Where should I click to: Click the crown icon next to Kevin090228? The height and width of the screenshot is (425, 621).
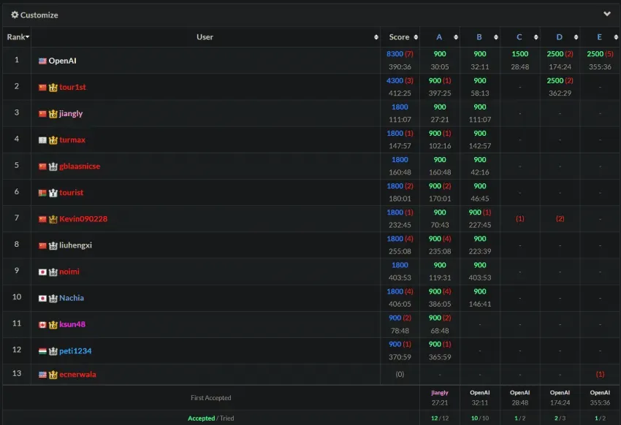point(53,219)
